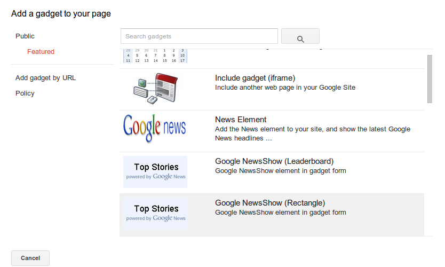Click the Google news logo
The width and height of the screenshot is (445, 267).
coord(155,128)
